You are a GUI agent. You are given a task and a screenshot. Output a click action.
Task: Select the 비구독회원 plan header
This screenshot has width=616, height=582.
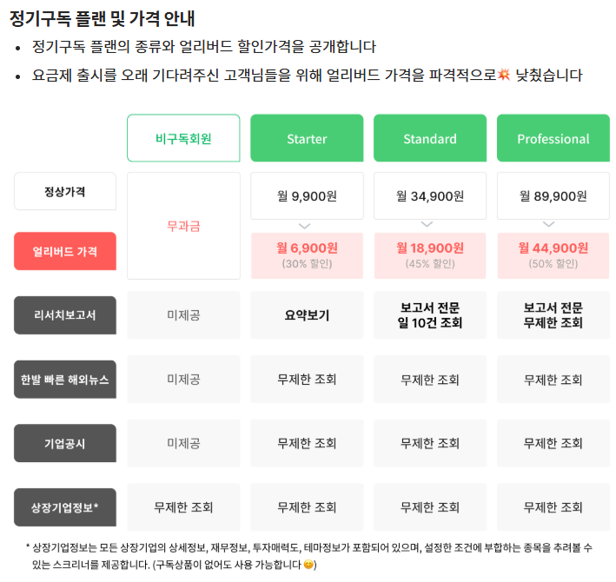tap(183, 138)
